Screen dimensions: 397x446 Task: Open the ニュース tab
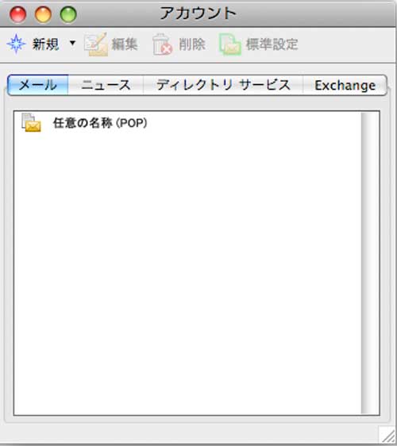[106, 85]
